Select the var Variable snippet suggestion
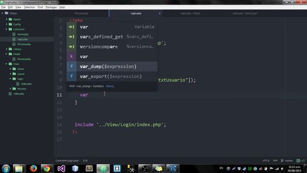This screenshot has width=307, height=173. coord(112,27)
